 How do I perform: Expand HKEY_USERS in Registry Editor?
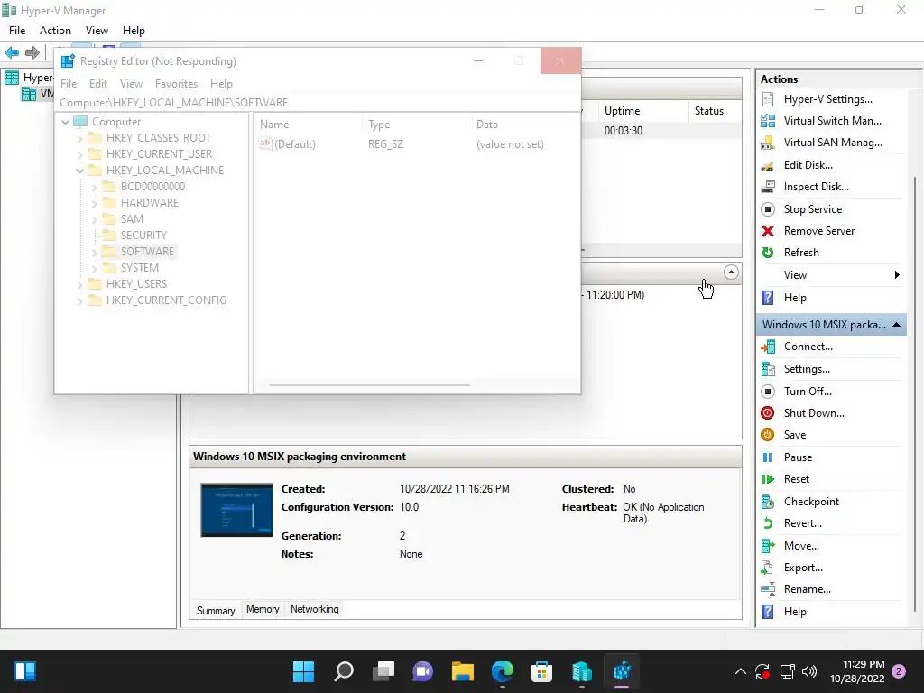pos(80,284)
